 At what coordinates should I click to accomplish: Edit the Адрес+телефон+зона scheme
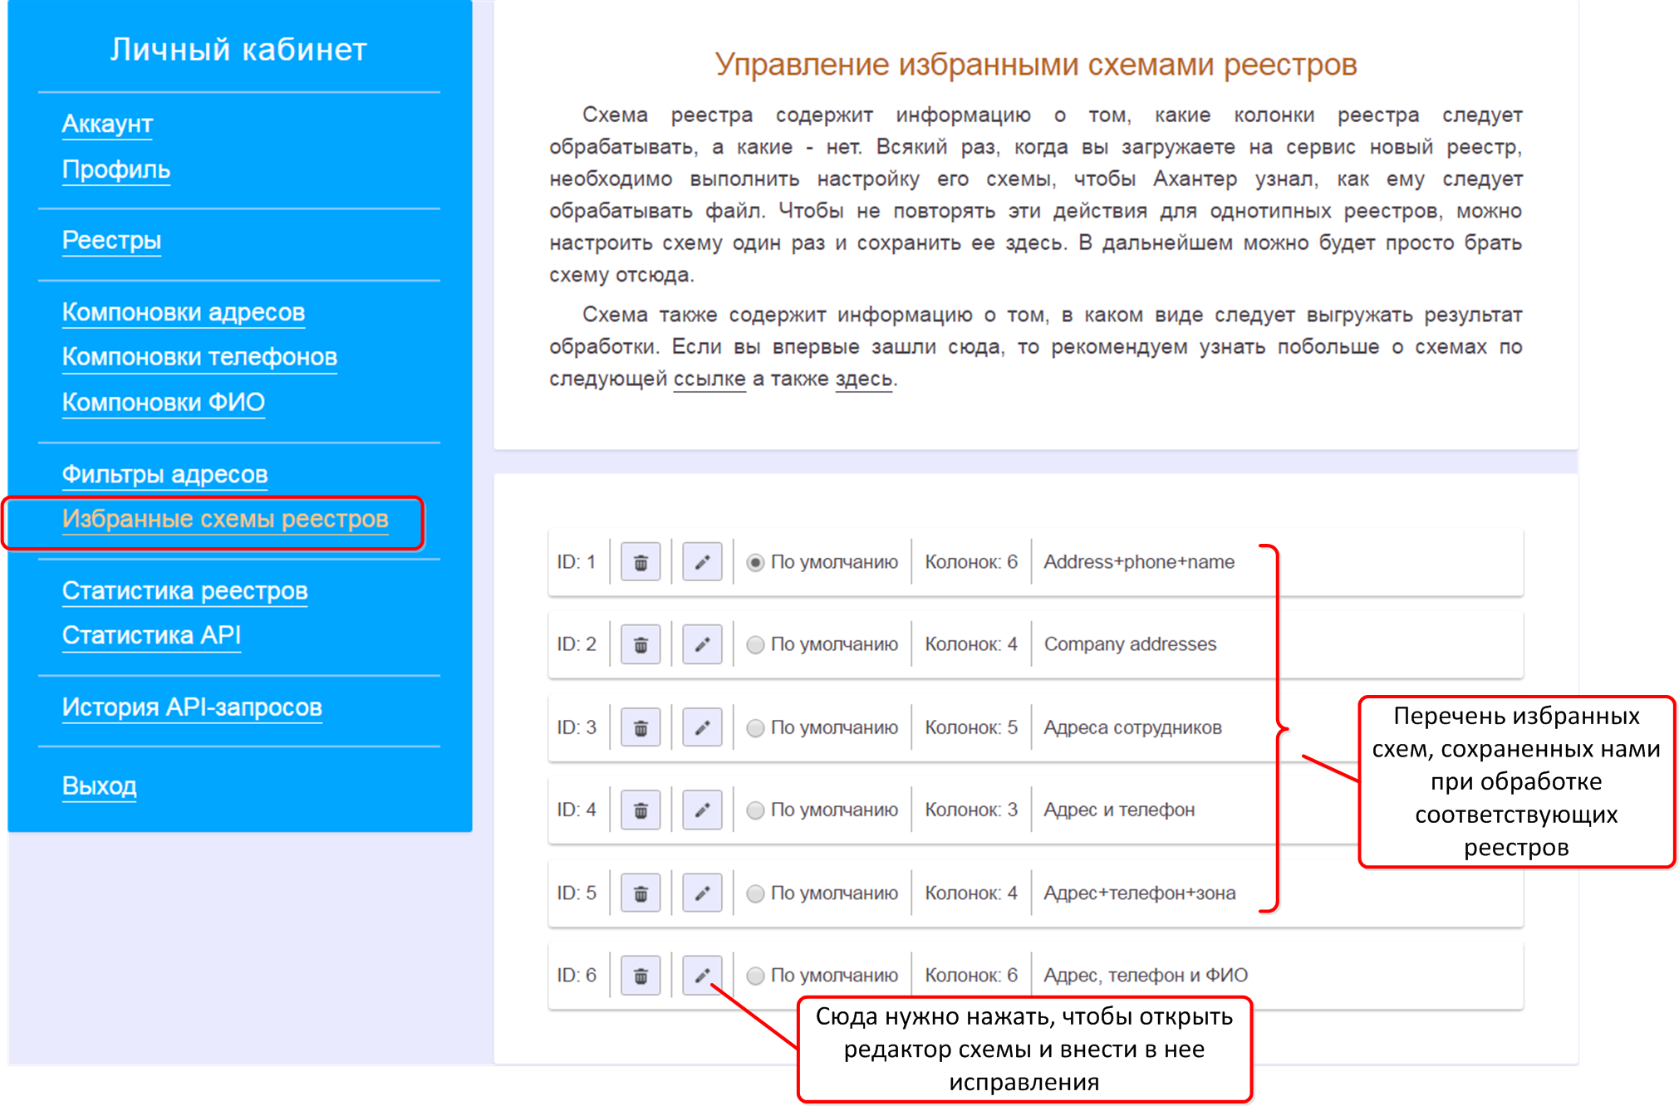coord(702,893)
